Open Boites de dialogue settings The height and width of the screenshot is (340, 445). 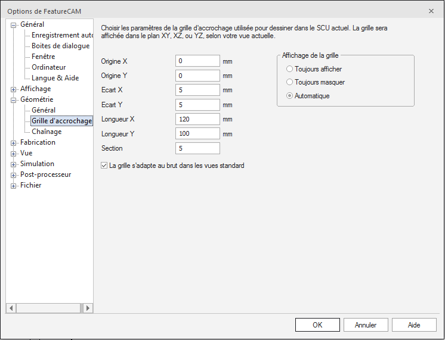60,46
